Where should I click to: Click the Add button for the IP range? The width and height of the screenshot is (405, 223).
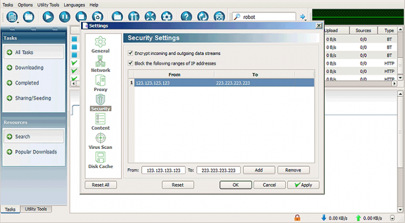[x=259, y=170]
